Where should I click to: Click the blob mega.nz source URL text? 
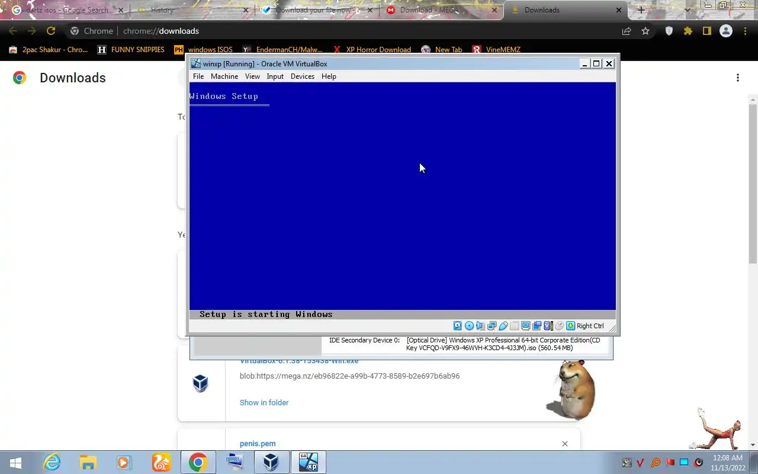point(349,376)
